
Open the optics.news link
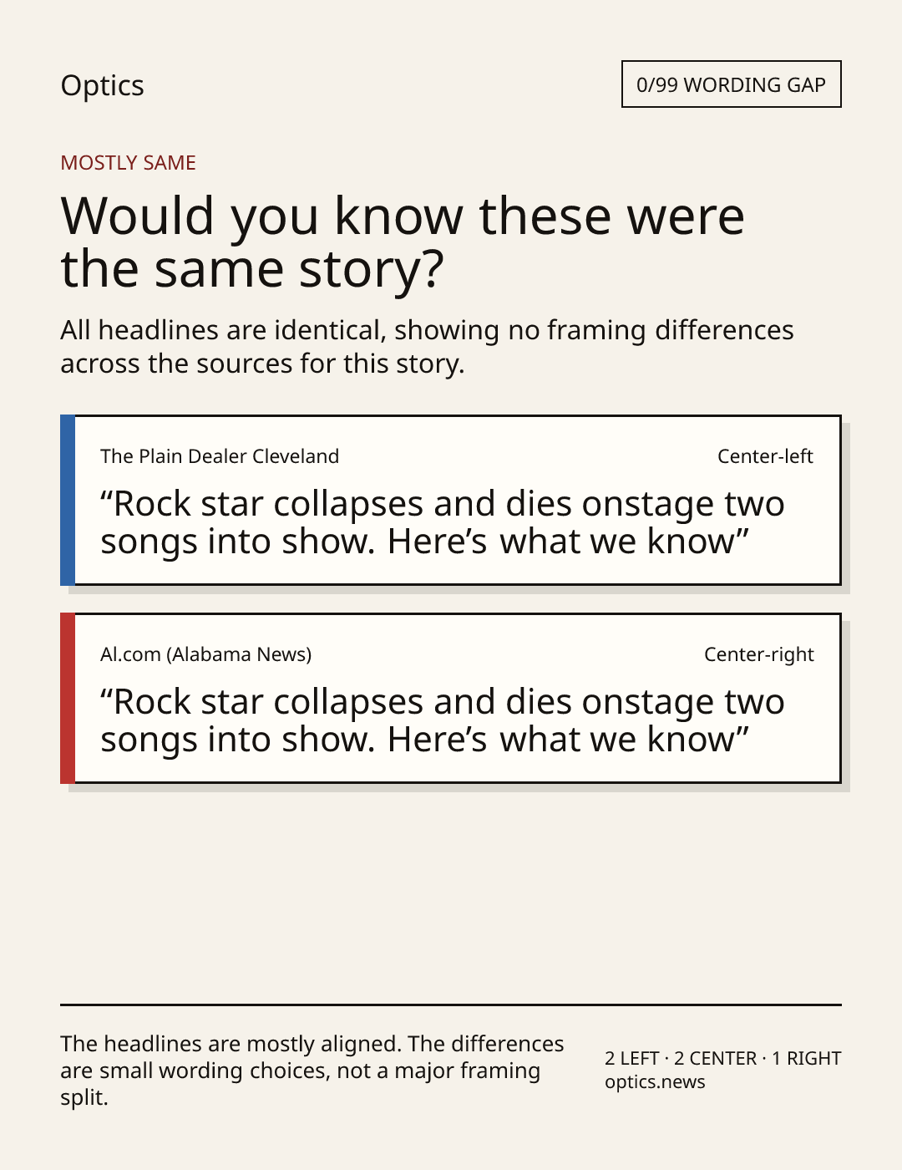655,1081
